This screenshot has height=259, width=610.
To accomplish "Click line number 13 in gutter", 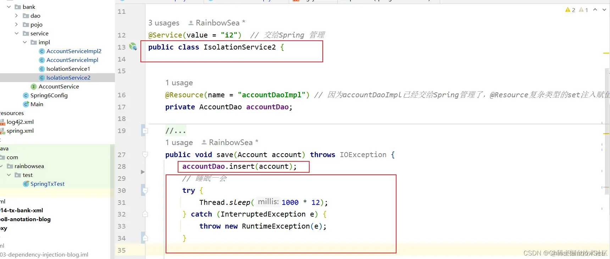I will click(x=122, y=47).
